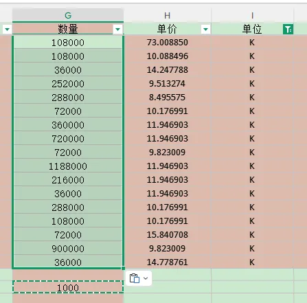
Task: Select the quantity cell 360000
Action: (68, 125)
